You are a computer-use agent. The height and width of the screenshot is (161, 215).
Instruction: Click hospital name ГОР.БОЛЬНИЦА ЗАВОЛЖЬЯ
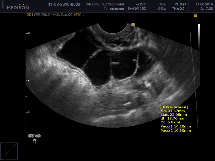105,5
